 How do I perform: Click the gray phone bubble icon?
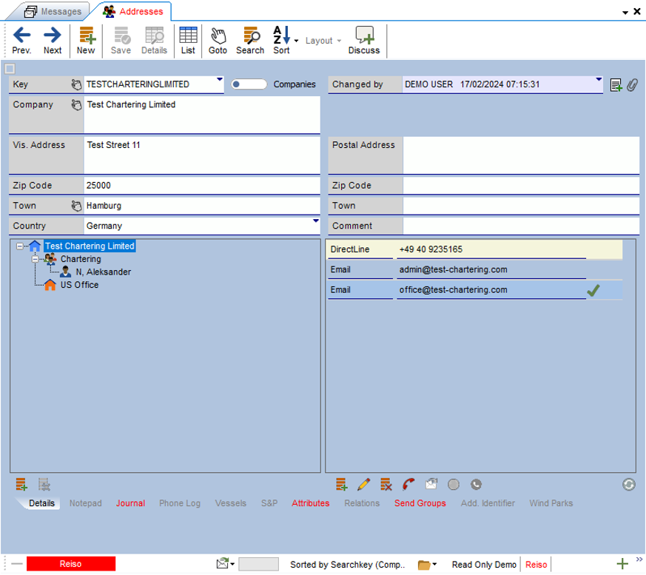point(477,485)
